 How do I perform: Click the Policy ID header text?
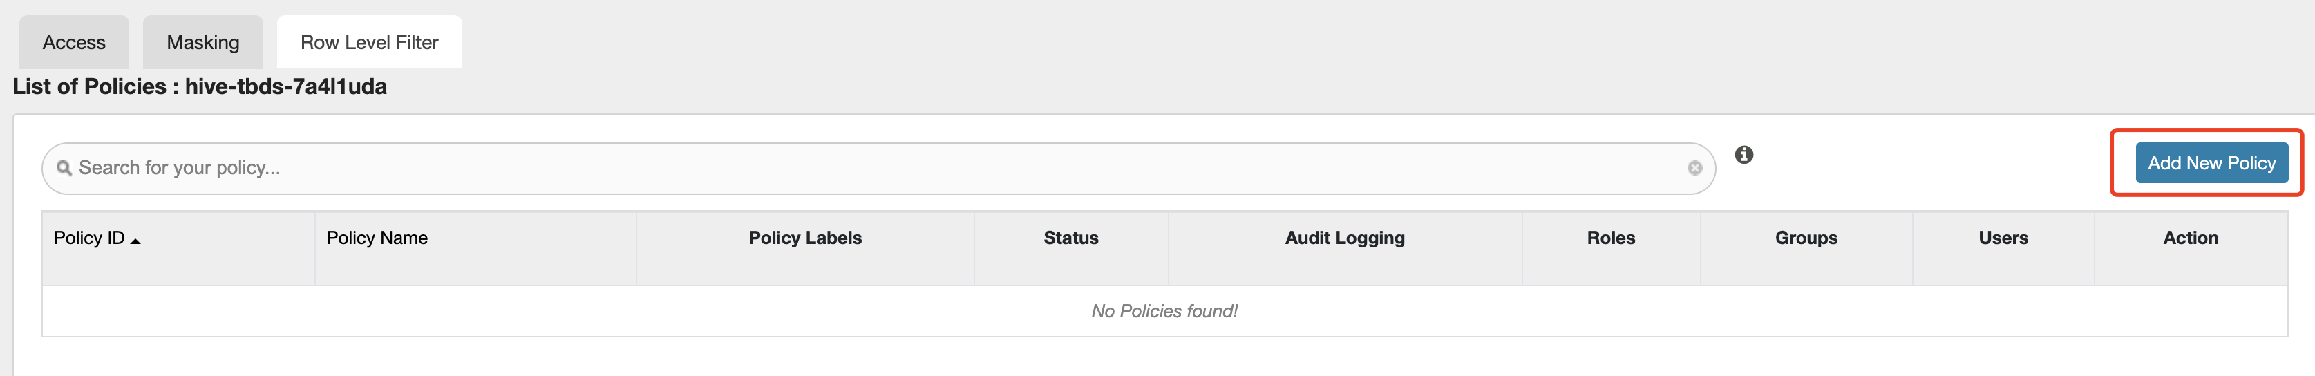click(x=89, y=238)
